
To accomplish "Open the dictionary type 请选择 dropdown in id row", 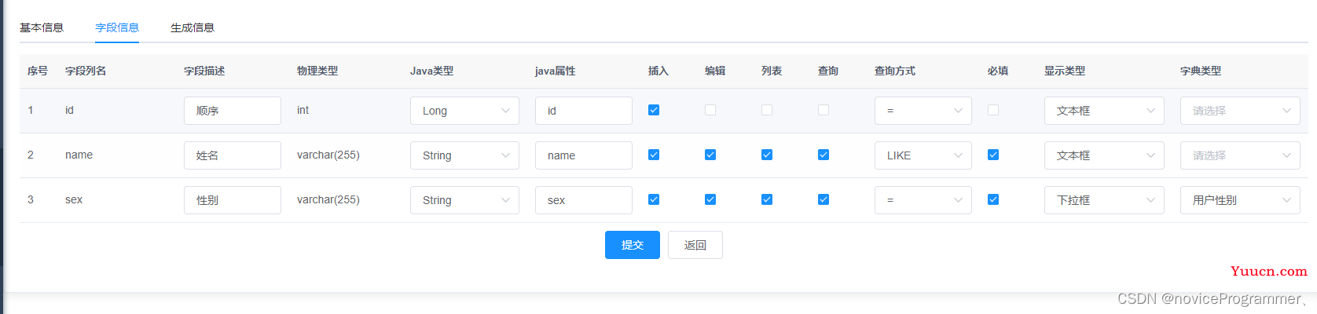I will click(x=1240, y=111).
